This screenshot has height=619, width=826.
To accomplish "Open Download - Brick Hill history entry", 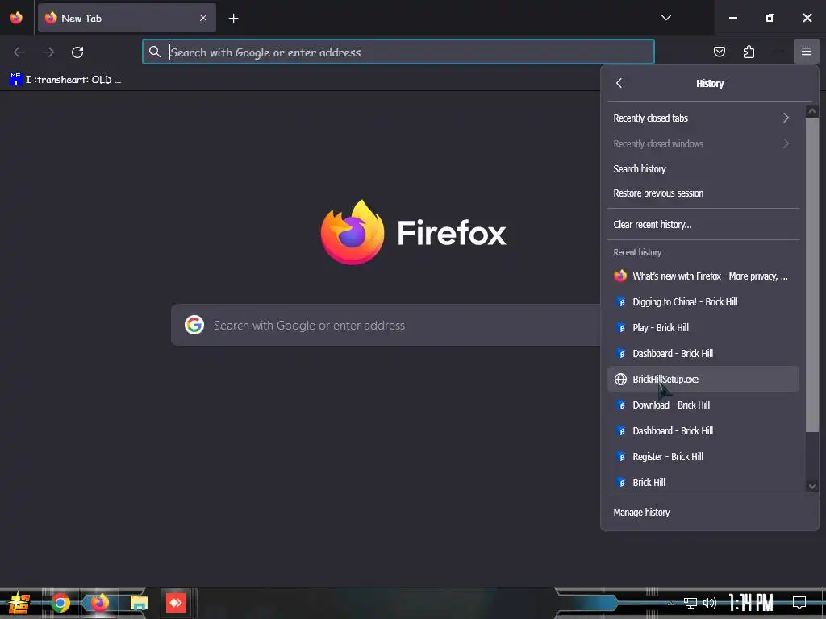I will tap(703, 405).
